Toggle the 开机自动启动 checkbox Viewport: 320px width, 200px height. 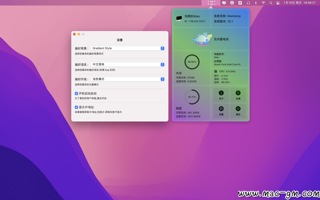(76, 94)
